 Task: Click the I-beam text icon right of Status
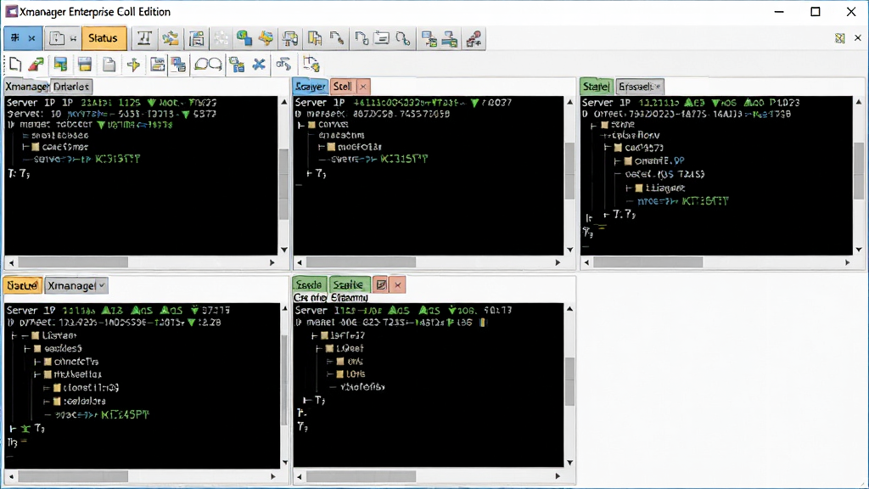(x=144, y=38)
